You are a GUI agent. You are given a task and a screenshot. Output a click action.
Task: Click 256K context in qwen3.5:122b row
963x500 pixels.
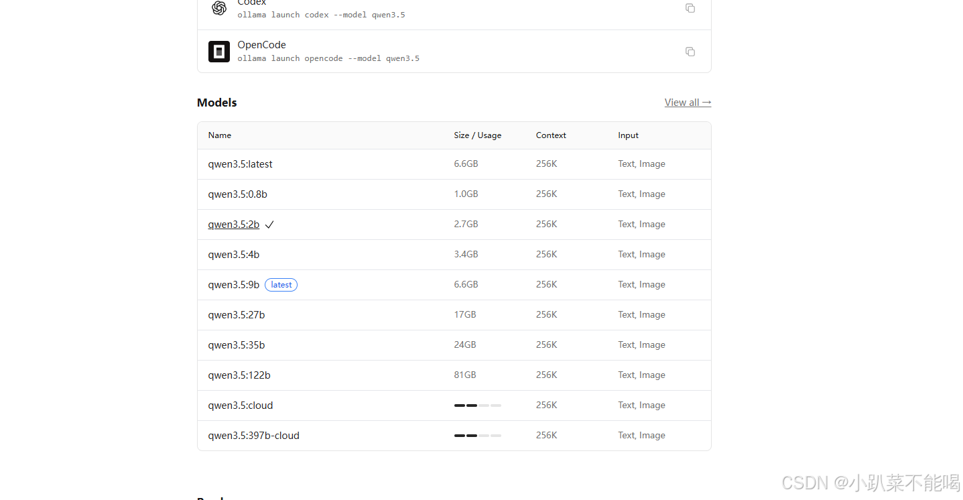tap(547, 375)
